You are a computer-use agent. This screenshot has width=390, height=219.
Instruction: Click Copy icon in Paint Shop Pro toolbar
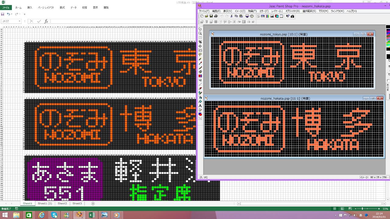click(x=236, y=16)
